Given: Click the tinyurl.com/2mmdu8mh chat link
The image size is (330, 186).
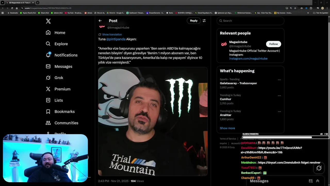Looking at the screenshot, I should (279, 163).
